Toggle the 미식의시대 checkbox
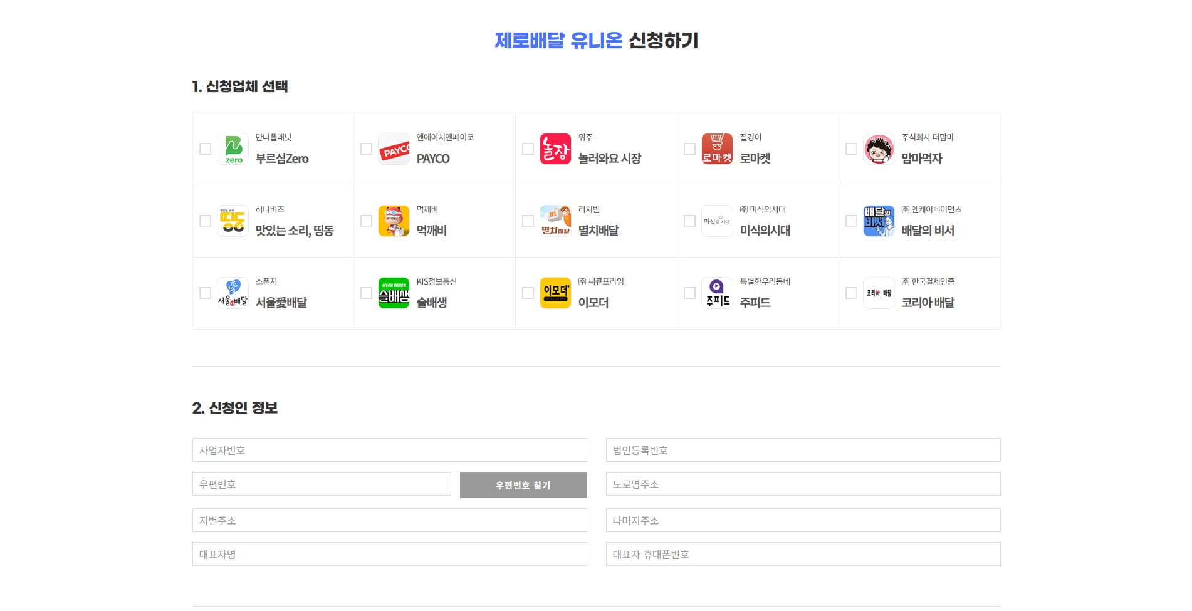Image resolution: width=1192 pixels, height=611 pixels. 689,221
